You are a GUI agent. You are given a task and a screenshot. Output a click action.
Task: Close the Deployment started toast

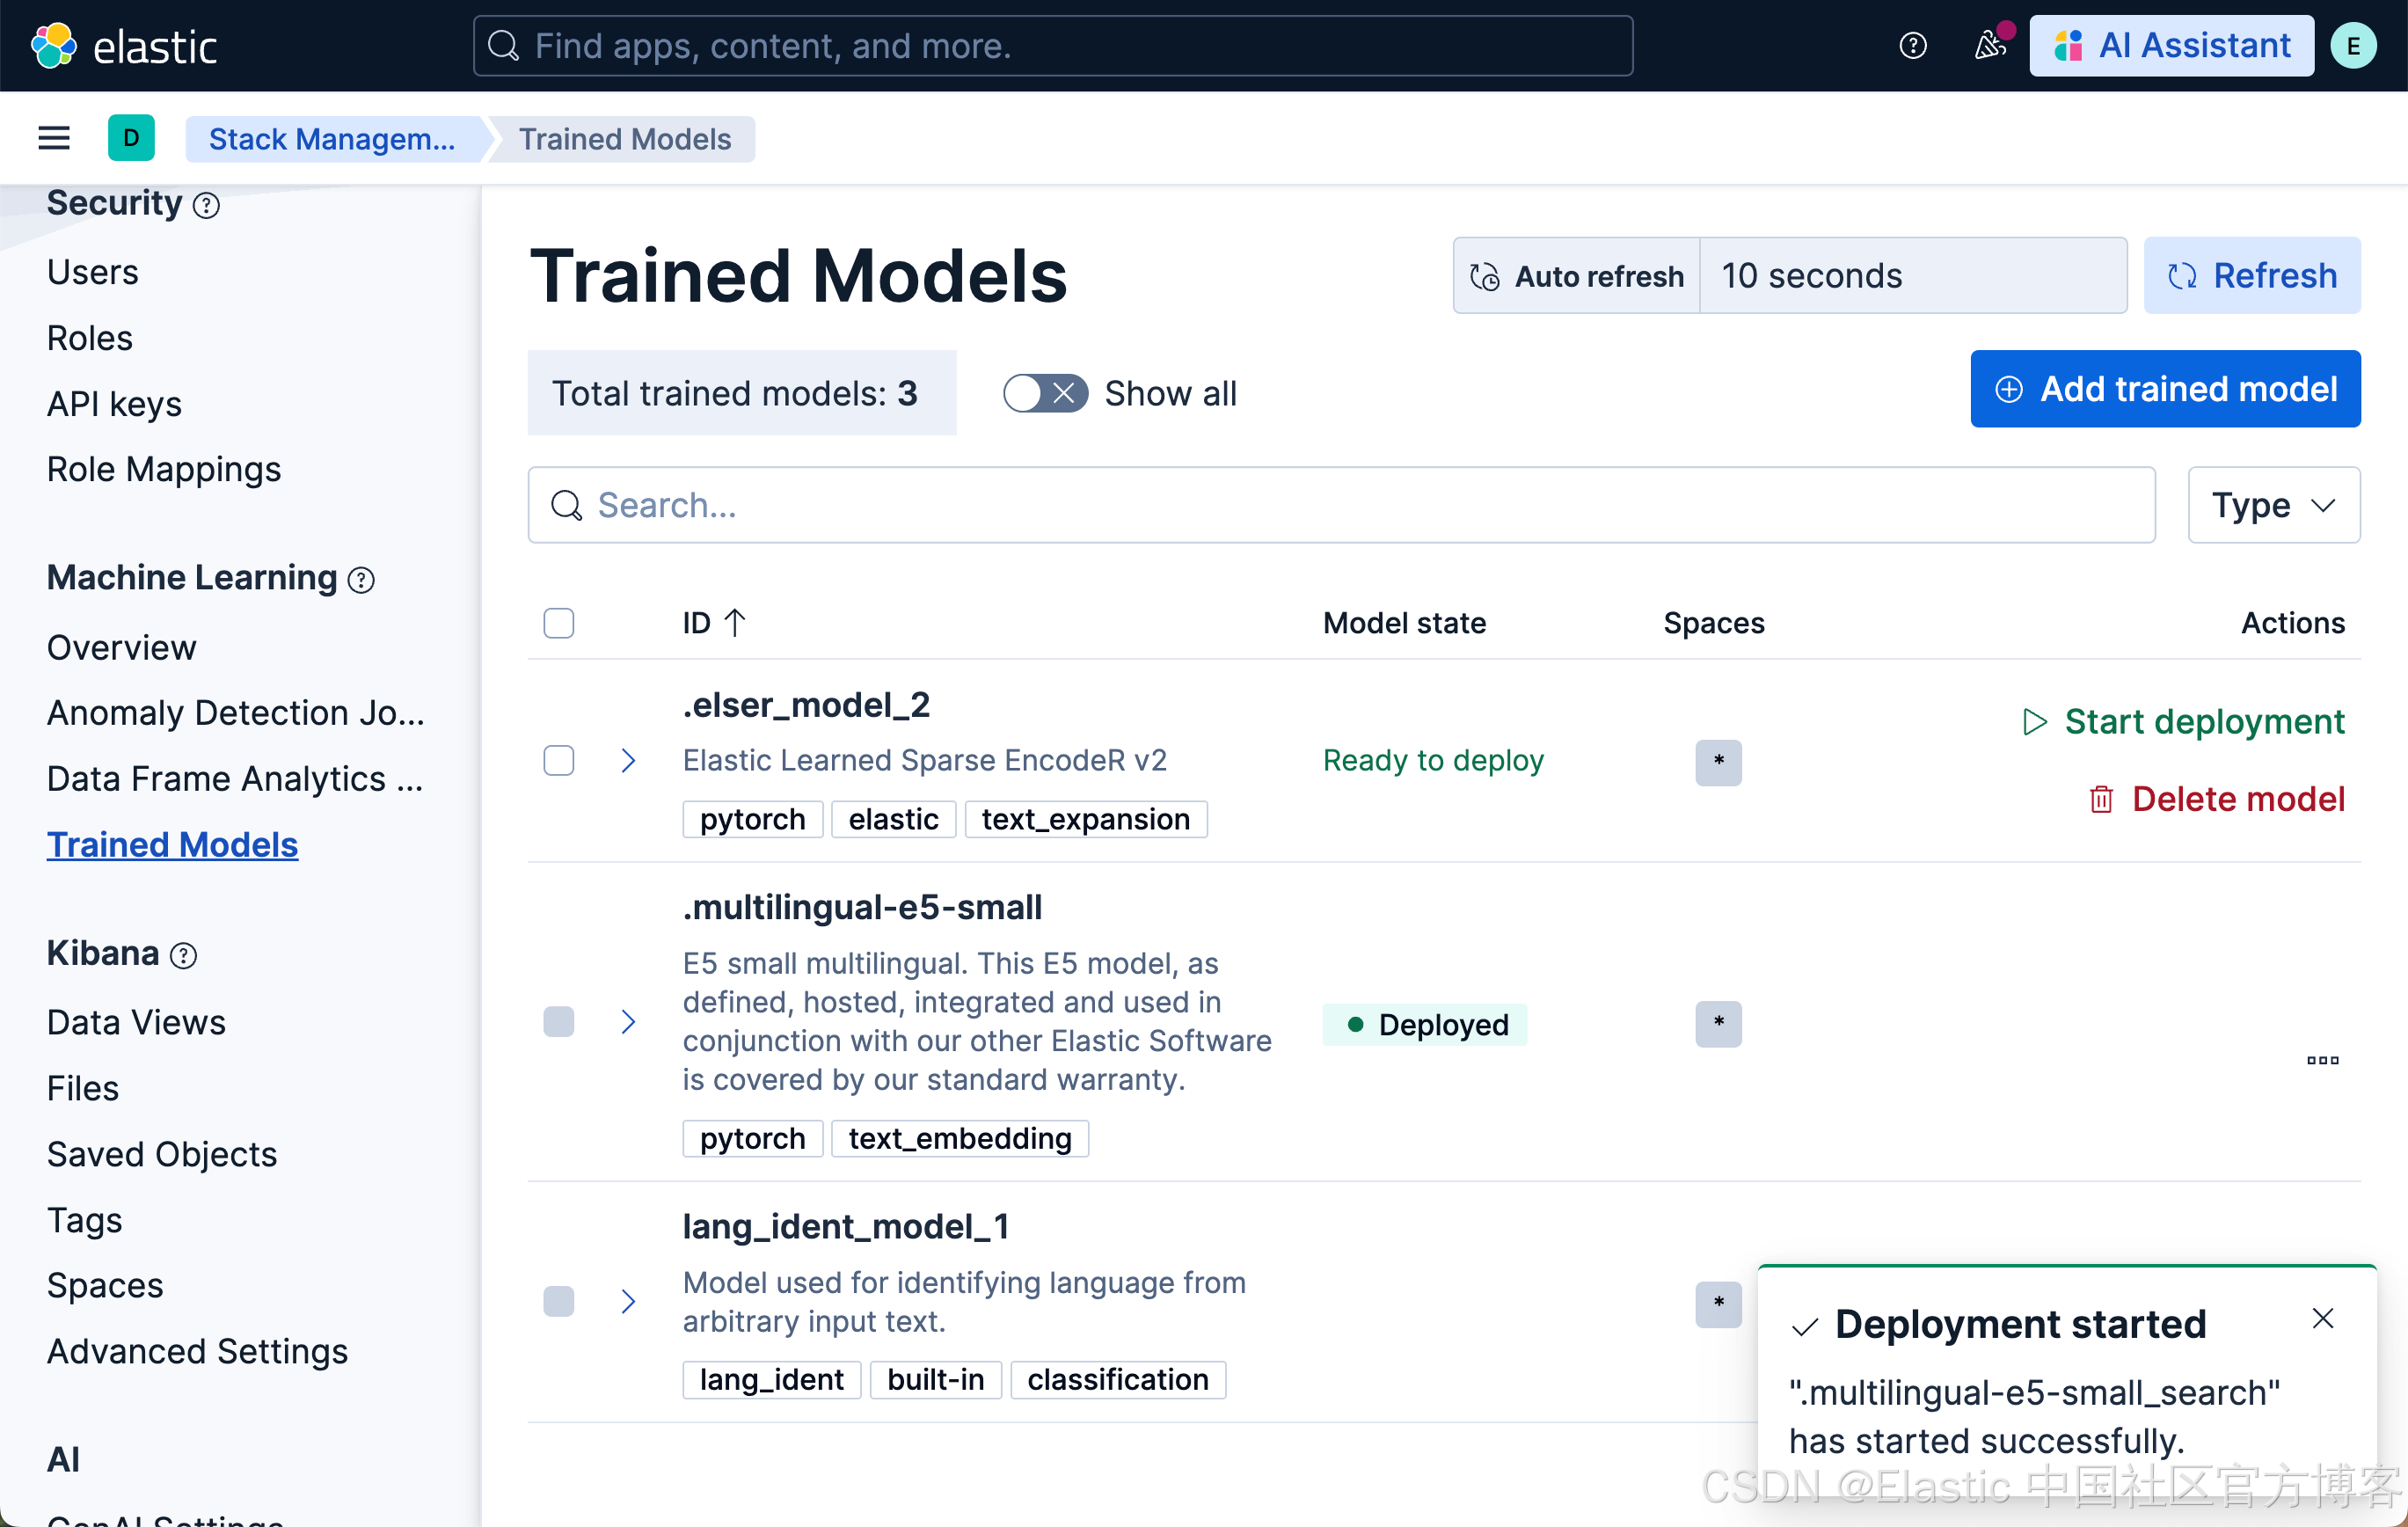[x=2322, y=1319]
